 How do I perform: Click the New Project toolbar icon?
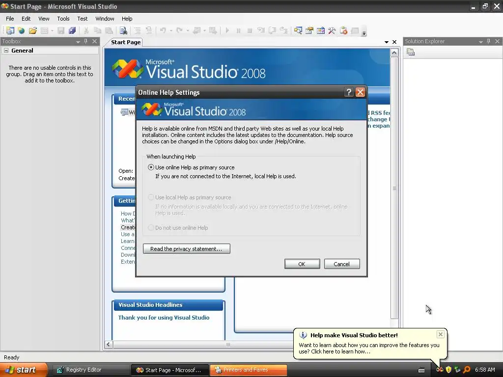click(10, 30)
